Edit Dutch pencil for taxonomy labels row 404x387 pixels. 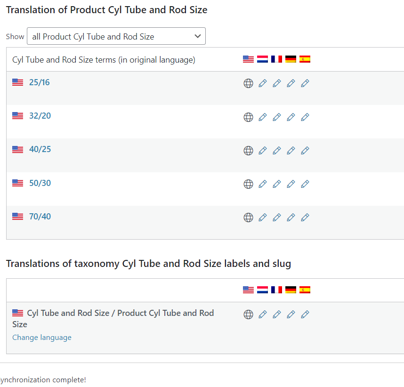(x=263, y=314)
